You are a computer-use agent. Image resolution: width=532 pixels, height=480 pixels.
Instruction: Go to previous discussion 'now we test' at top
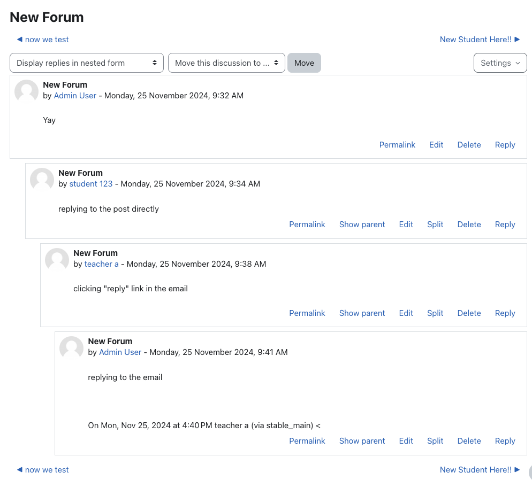[43, 40]
